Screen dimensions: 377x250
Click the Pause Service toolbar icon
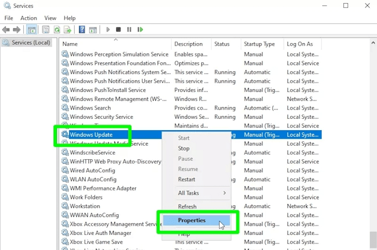tap(129, 30)
